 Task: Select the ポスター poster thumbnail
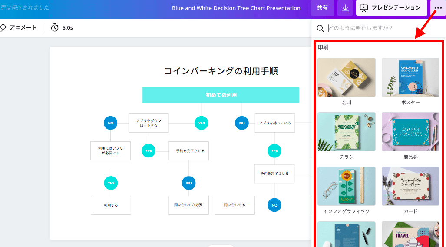[410, 77]
